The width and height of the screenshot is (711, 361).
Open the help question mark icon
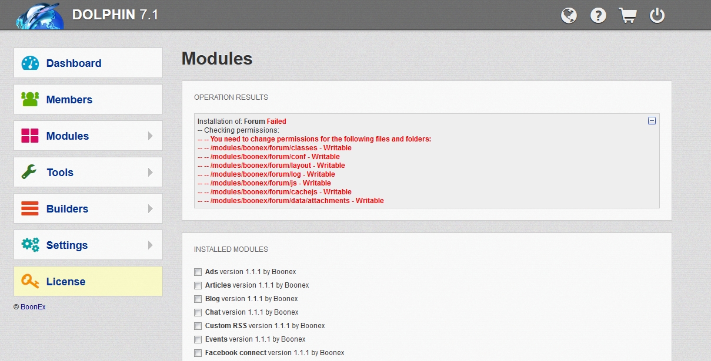click(x=598, y=15)
